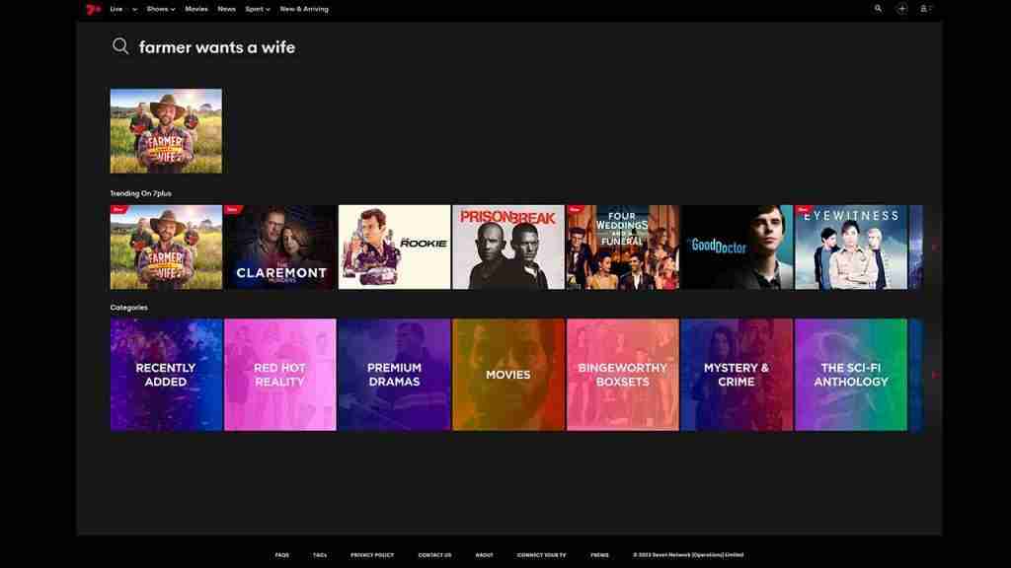Viewport: 1011px width, 568px height.
Task: Open the FAQs footer link
Action: pos(281,555)
